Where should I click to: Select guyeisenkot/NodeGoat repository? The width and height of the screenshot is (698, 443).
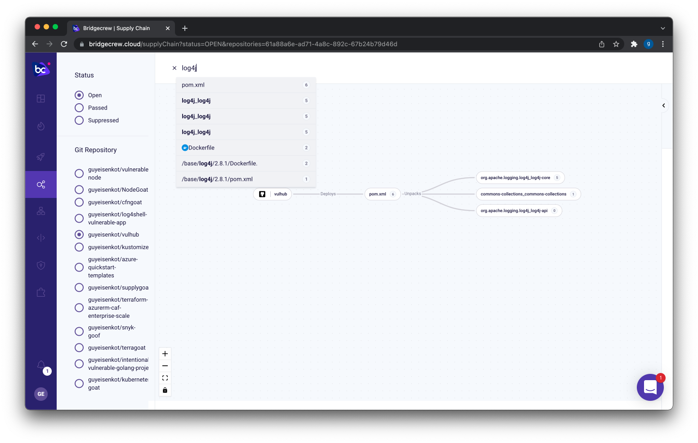[x=79, y=190]
